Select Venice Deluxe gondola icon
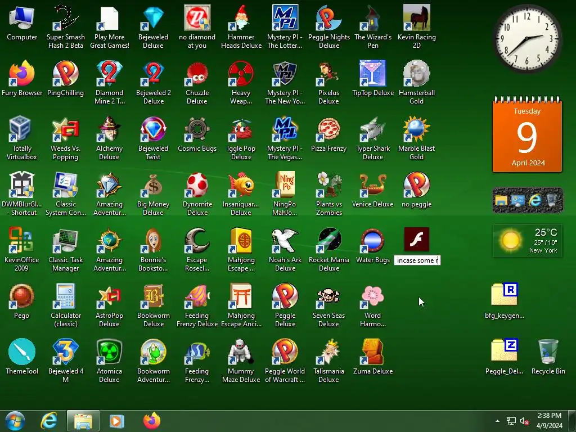The image size is (576, 432). (372, 184)
